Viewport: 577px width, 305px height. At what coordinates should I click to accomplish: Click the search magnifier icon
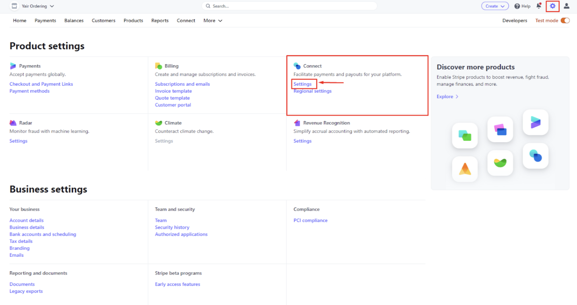point(208,6)
